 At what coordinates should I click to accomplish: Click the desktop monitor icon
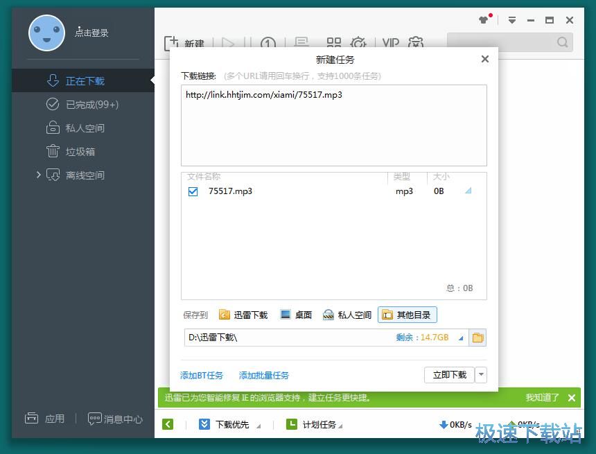coord(285,315)
